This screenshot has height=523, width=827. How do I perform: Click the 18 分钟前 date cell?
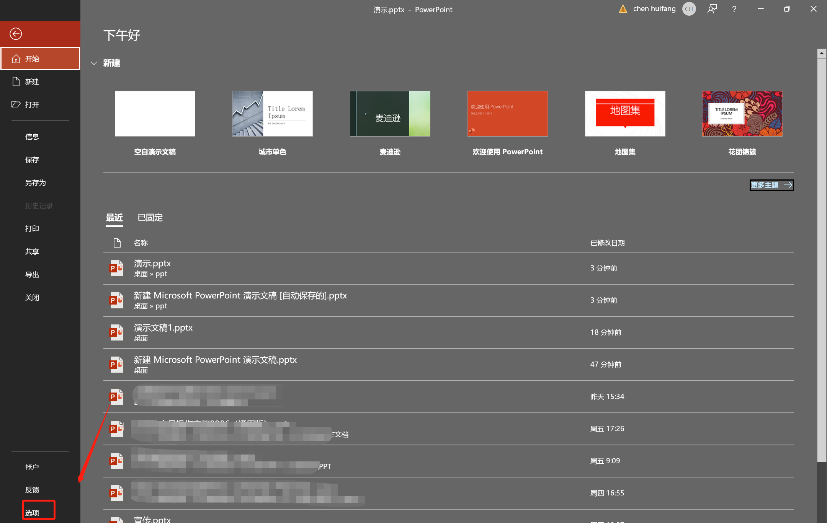coord(606,332)
